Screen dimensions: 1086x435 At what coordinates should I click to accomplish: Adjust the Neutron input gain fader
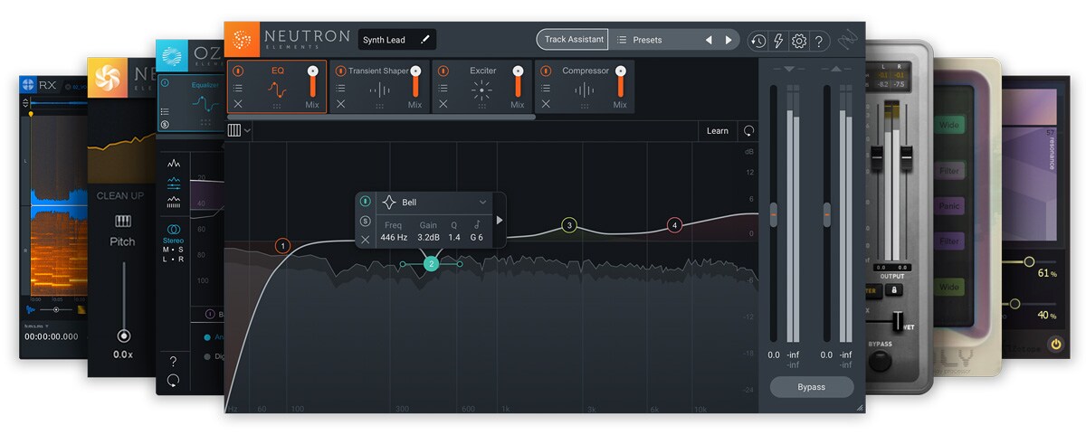pyautogui.click(x=774, y=214)
